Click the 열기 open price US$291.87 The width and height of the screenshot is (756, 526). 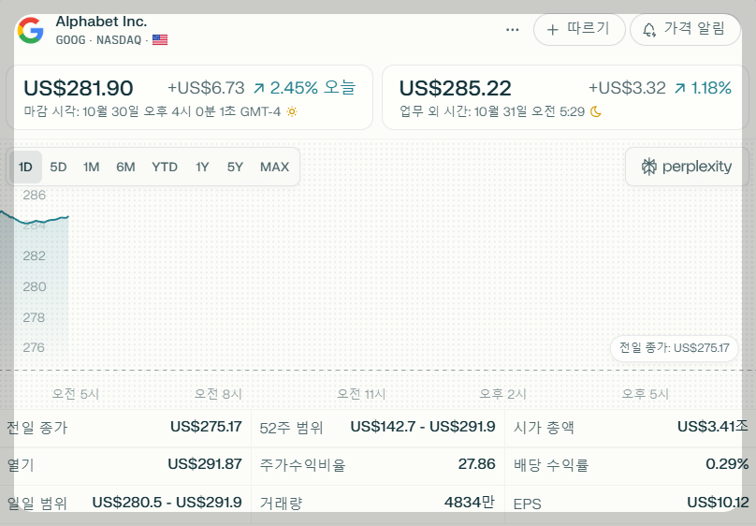tap(205, 464)
